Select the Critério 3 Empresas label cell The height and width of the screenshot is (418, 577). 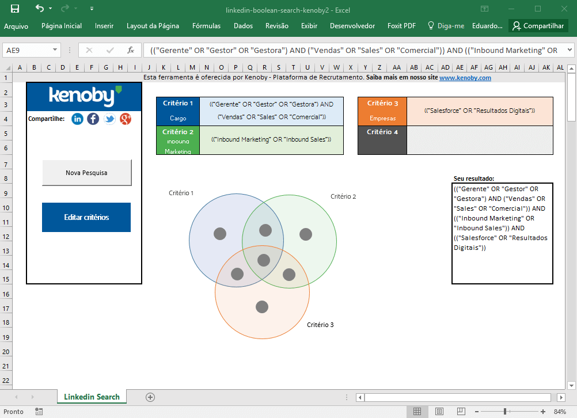[383, 111]
